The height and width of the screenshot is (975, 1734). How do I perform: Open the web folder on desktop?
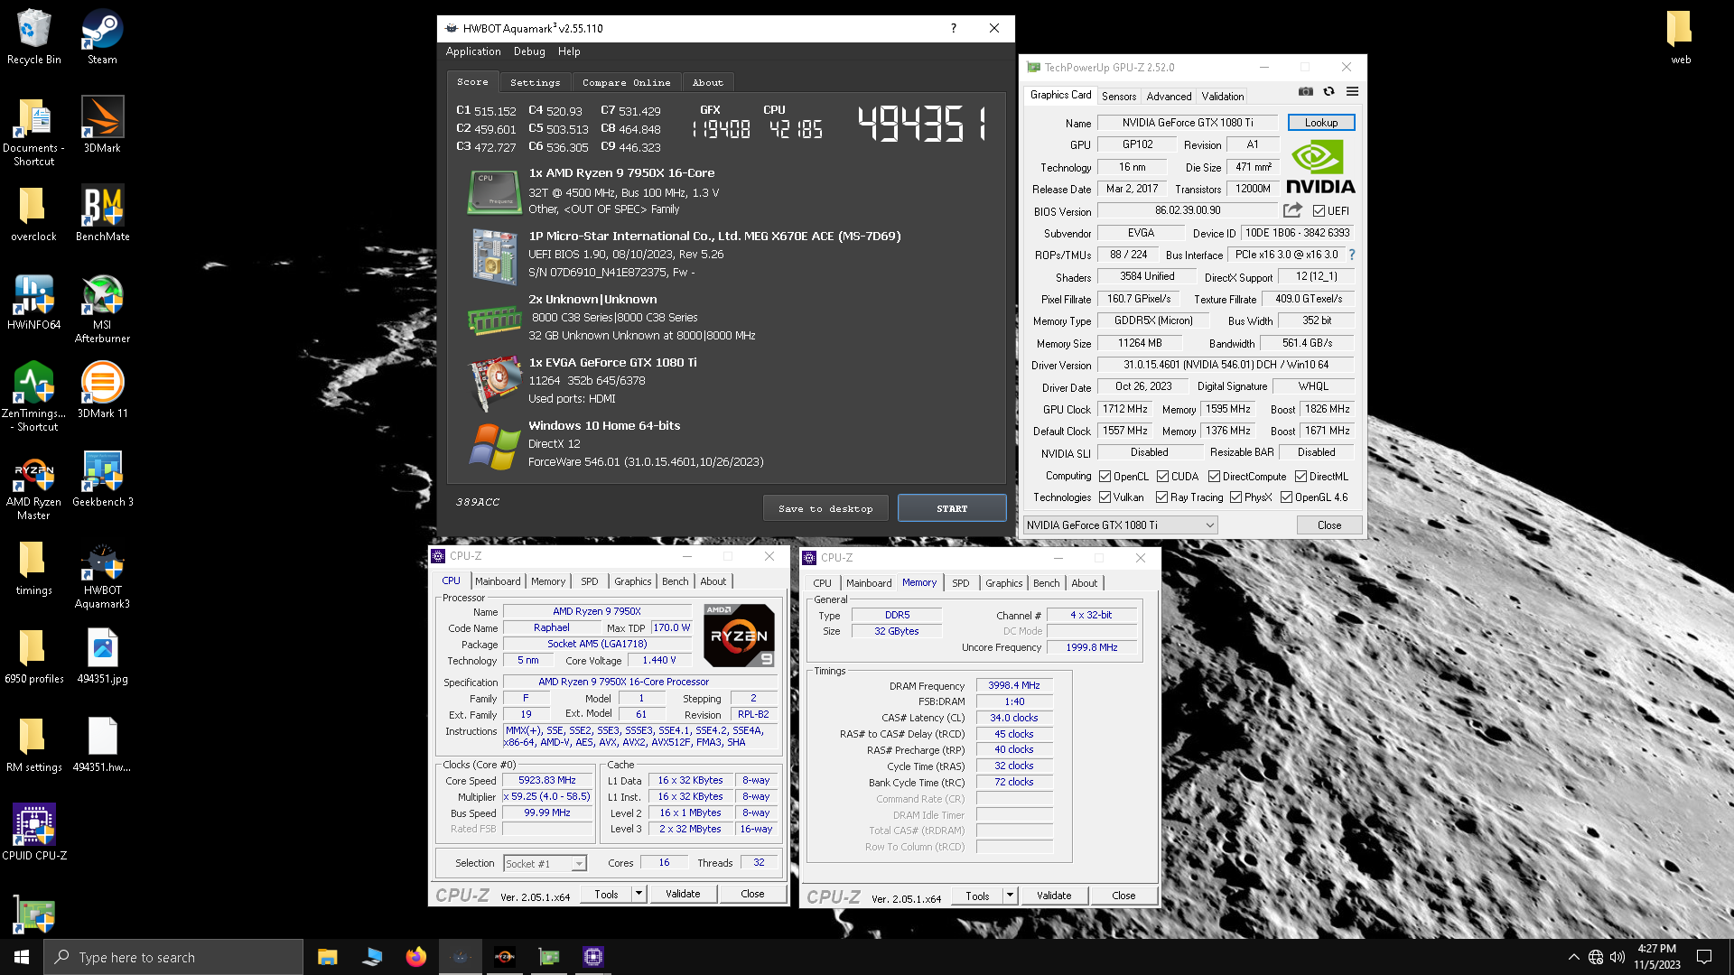tap(1680, 37)
